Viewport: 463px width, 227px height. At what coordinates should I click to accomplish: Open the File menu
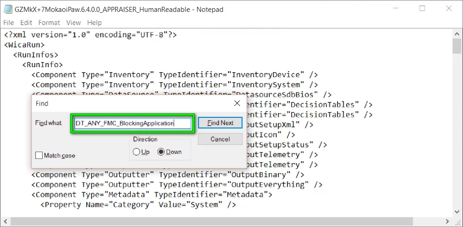(9, 22)
